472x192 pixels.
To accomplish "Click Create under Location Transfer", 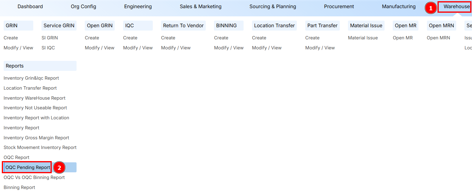I will point(259,38).
